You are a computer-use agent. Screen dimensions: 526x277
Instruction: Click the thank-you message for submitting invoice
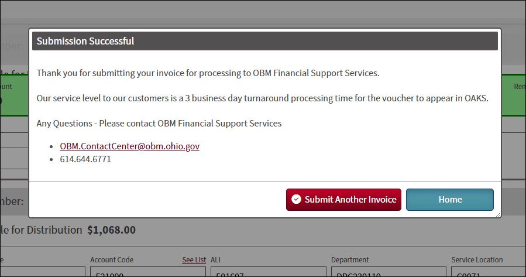208,73
